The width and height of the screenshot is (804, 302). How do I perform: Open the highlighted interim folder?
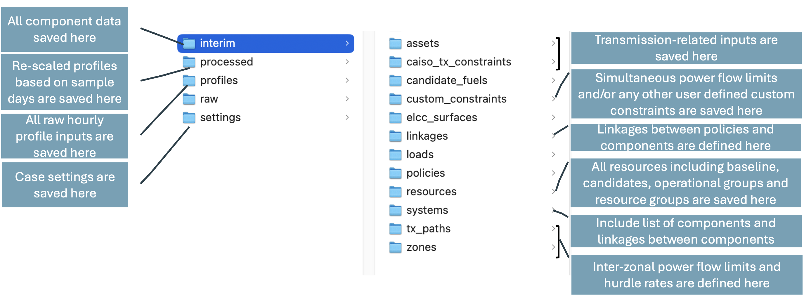click(x=218, y=43)
